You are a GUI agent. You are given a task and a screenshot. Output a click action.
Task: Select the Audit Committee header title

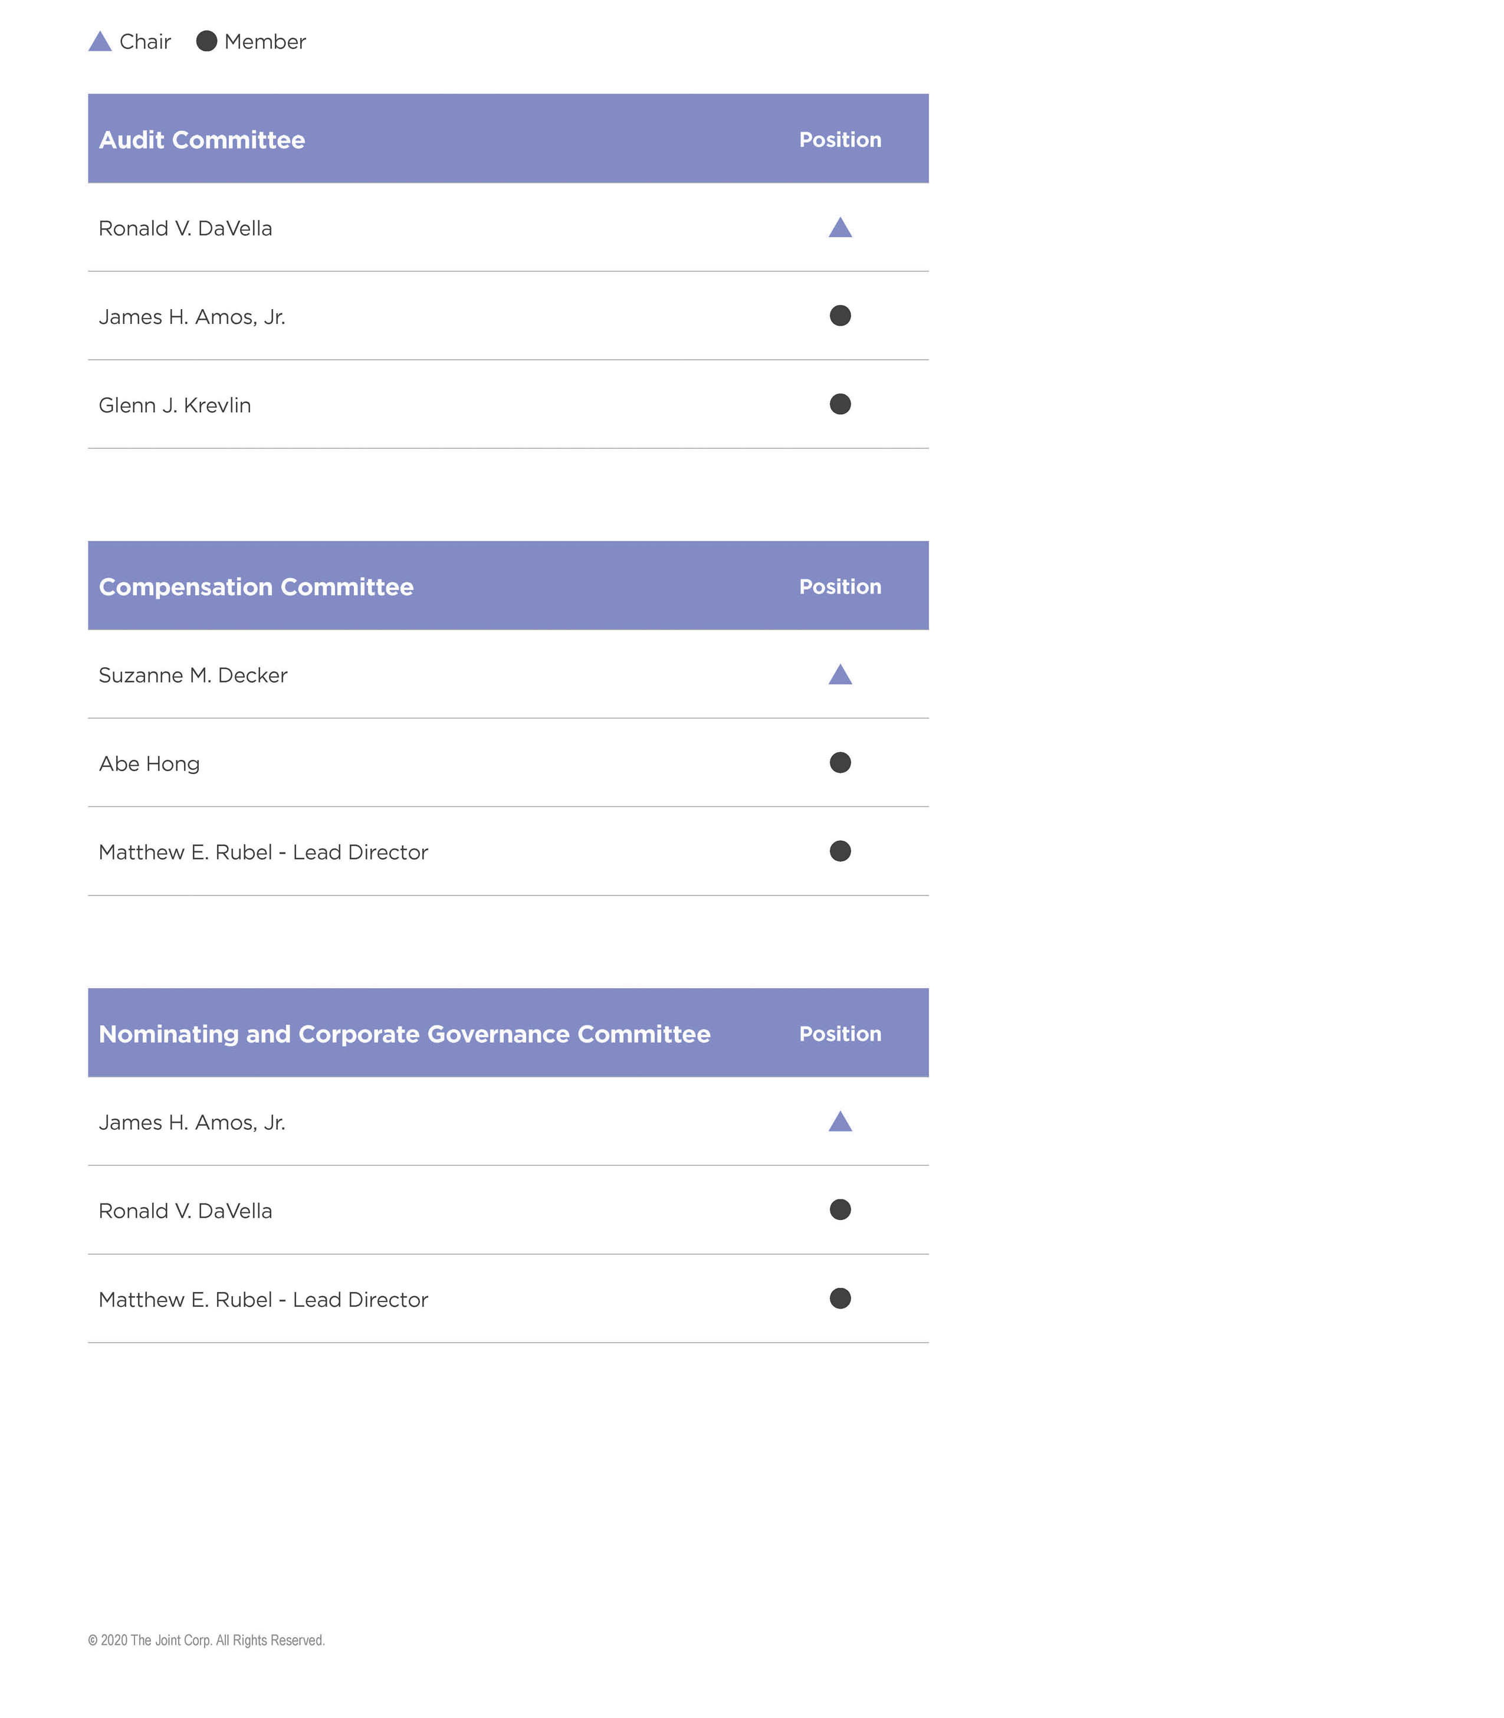point(202,140)
